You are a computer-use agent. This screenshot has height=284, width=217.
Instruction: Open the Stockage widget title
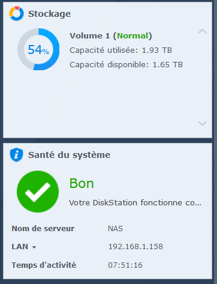coord(49,14)
